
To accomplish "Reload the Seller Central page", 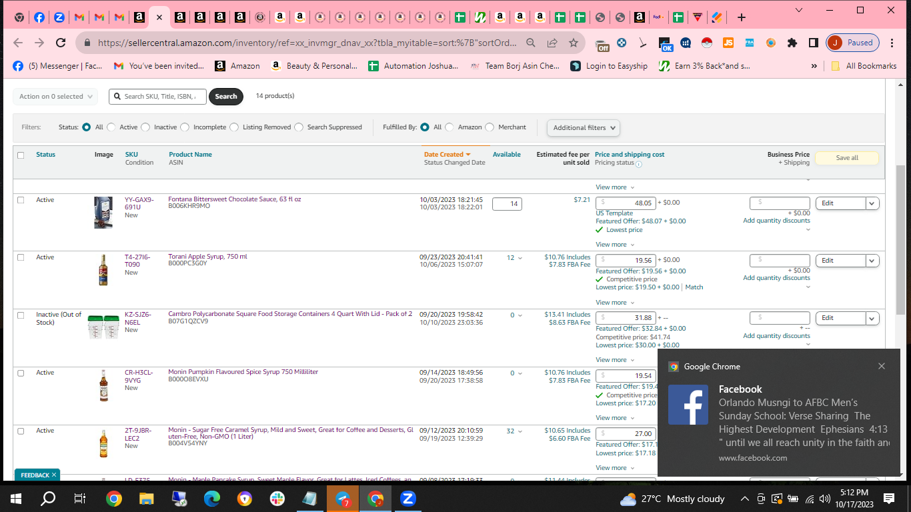I will pyautogui.click(x=61, y=43).
